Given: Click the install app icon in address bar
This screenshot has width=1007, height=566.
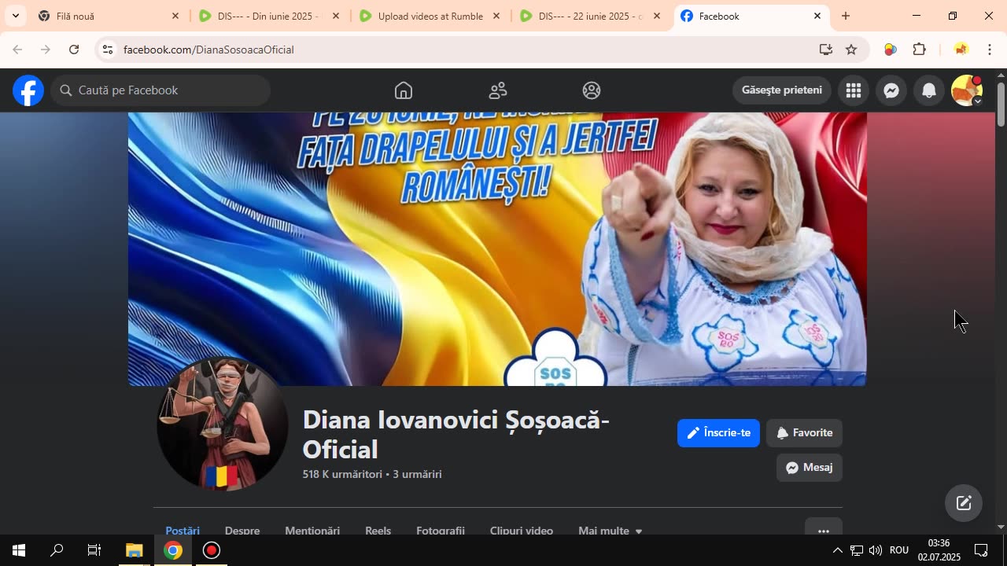Looking at the screenshot, I should [825, 50].
